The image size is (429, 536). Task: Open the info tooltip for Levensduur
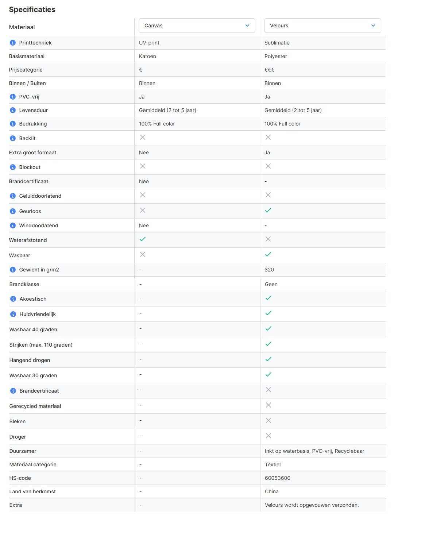coord(13,110)
